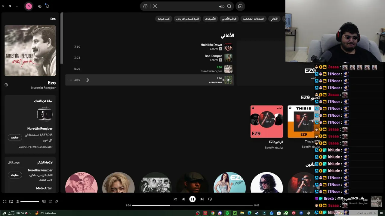Open the corn wave artist link

coord(215,82)
